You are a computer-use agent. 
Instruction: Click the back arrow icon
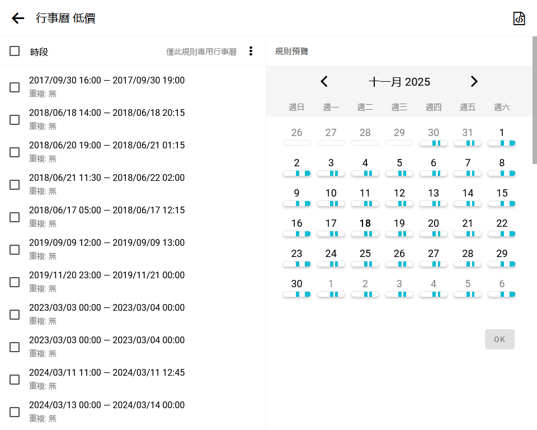(18, 18)
